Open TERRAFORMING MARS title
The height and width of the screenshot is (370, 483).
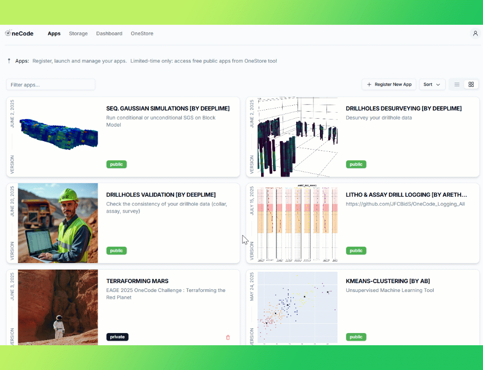coord(137,281)
